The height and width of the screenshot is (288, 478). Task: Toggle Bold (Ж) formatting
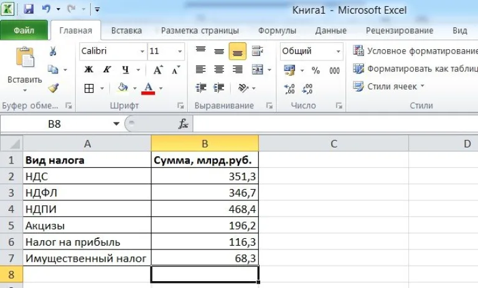pyautogui.click(x=89, y=70)
